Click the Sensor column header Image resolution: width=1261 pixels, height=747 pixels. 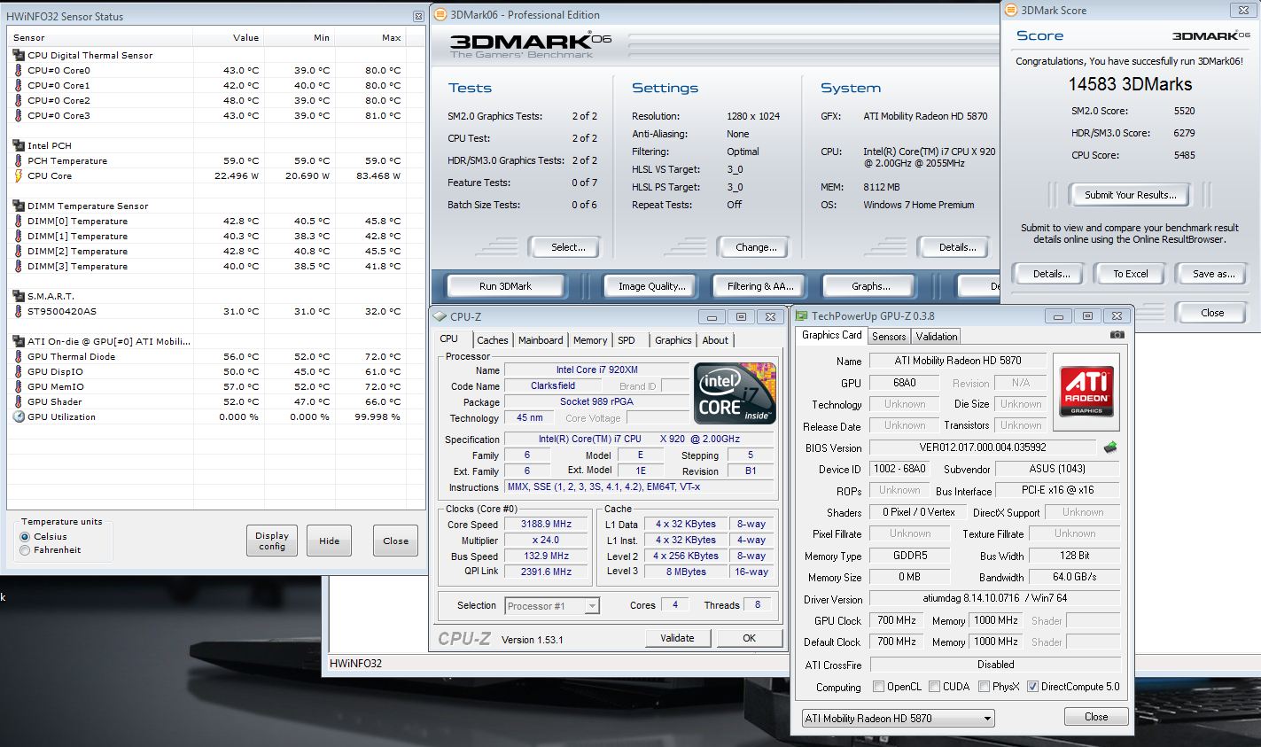[x=100, y=37]
